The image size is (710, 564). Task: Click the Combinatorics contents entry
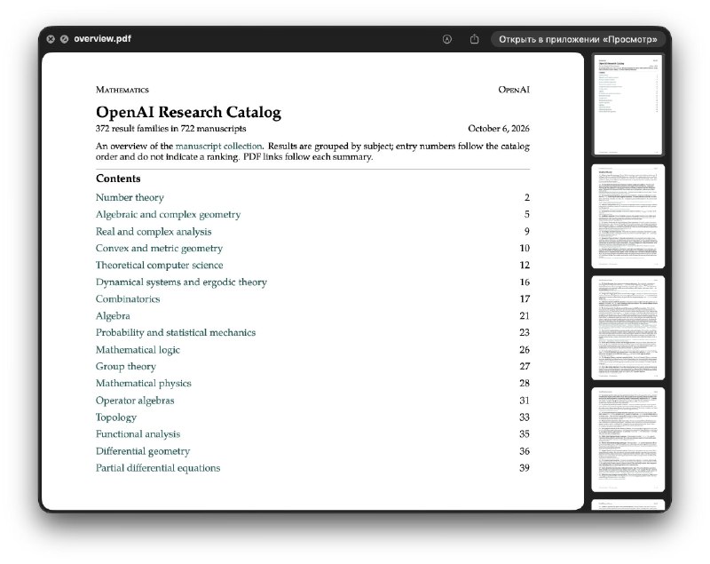coord(128,299)
